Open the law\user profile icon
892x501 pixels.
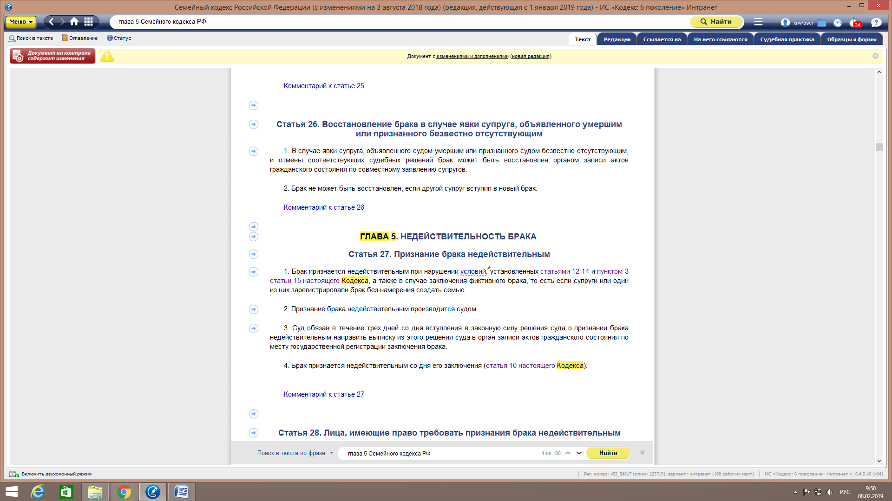click(x=785, y=22)
